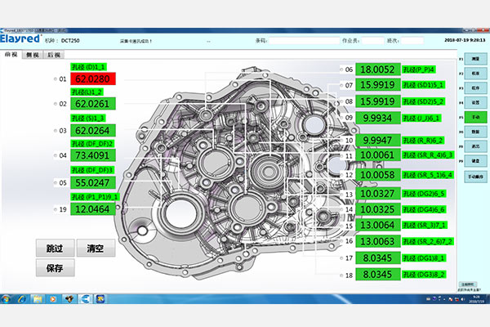Open F9 键盘 keyboard
The width and height of the screenshot is (490, 327).
click(475, 161)
